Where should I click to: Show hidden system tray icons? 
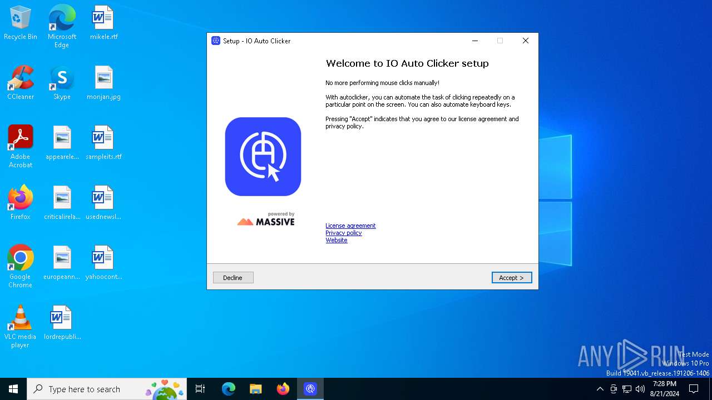coord(600,389)
